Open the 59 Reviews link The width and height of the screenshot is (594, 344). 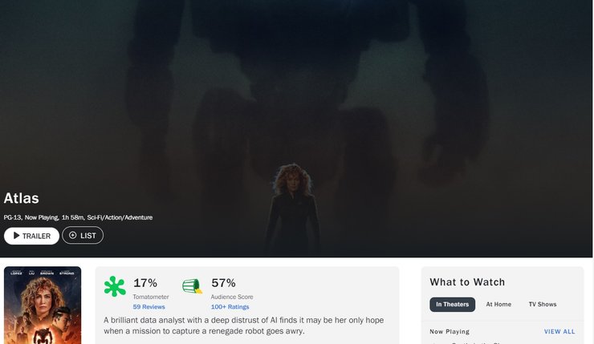tap(148, 307)
